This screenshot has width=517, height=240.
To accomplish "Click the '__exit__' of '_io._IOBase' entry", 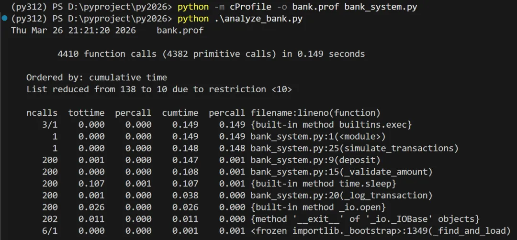I will tap(365, 219).
